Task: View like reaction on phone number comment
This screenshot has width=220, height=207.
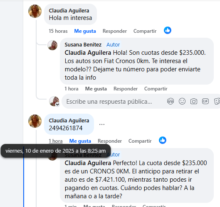Action: click(x=163, y=140)
